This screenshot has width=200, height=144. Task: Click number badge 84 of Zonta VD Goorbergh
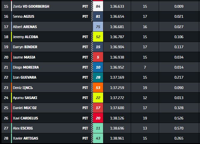[98, 6]
